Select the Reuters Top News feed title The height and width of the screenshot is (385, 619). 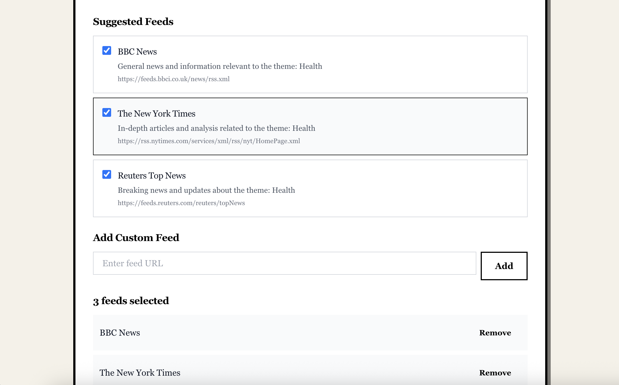152,175
